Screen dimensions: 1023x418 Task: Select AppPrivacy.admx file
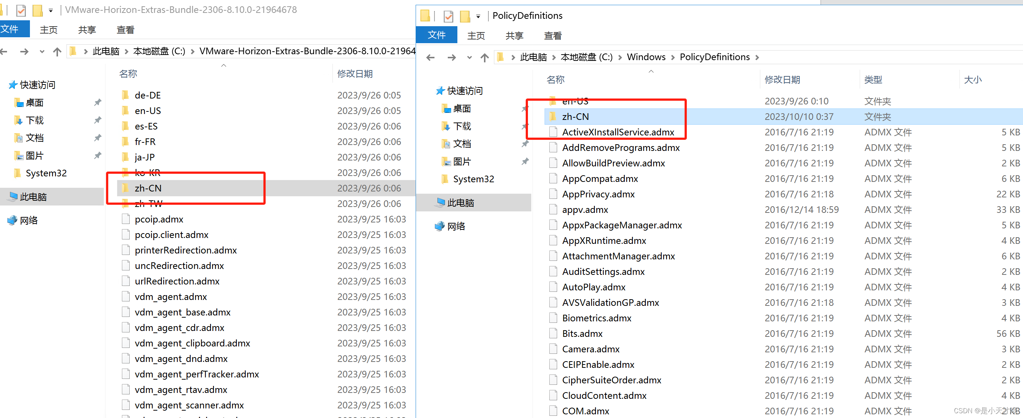pyautogui.click(x=598, y=194)
